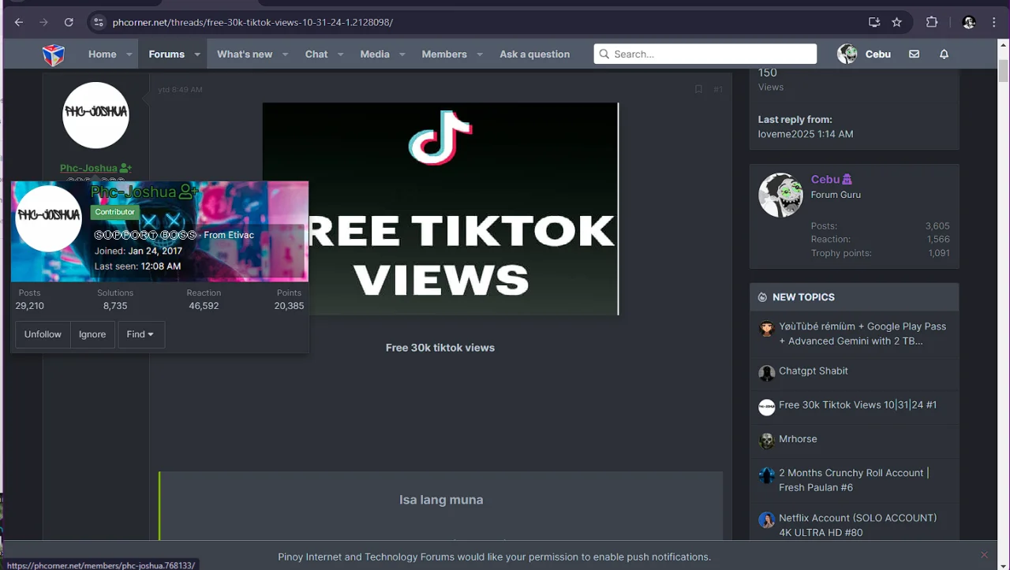The image size is (1010, 570).
Task: Open the Mrhorse topic
Action: (x=798, y=438)
